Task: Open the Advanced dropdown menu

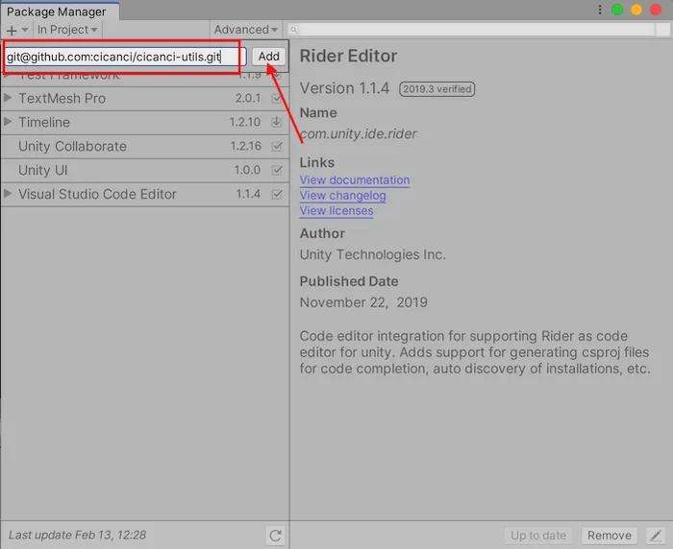Action: point(246,30)
